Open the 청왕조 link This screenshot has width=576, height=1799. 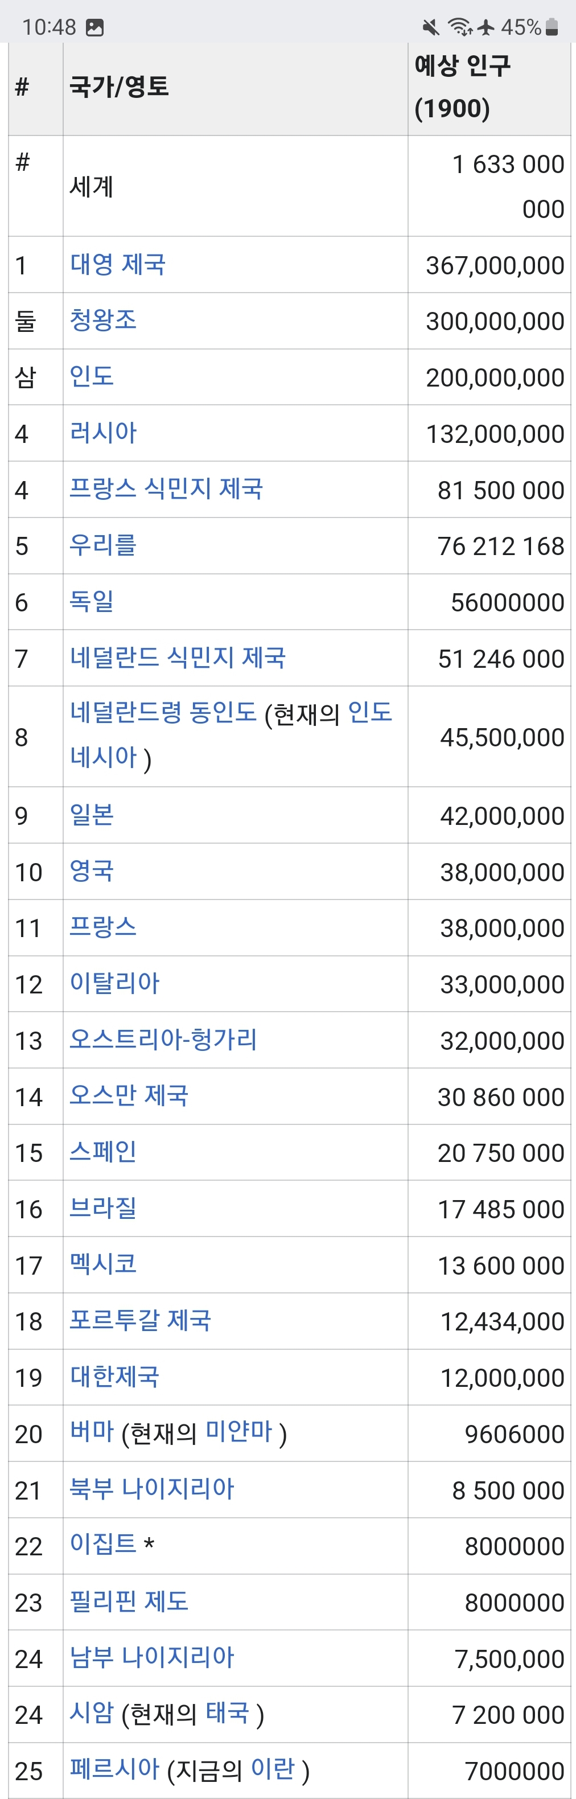click(102, 320)
